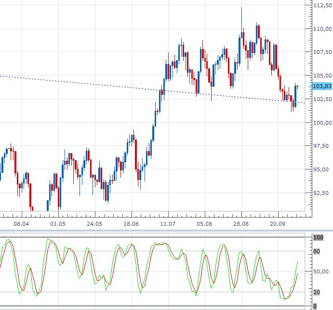The height and width of the screenshot is (310, 333).
Task: Select the 110,00 price axis label
Action: click(323, 29)
